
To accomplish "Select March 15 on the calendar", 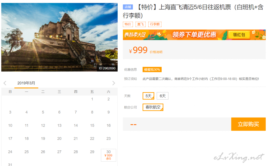I will click(92, 126).
